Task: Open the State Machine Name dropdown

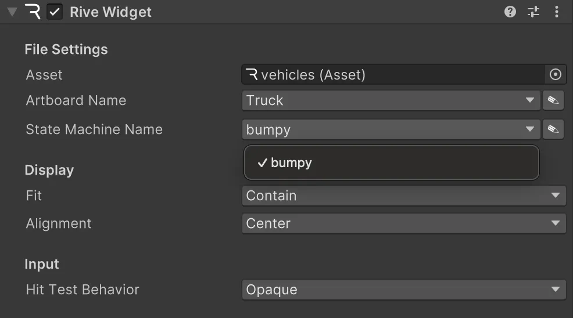Action: pyautogui.click(x=391, y=129)
